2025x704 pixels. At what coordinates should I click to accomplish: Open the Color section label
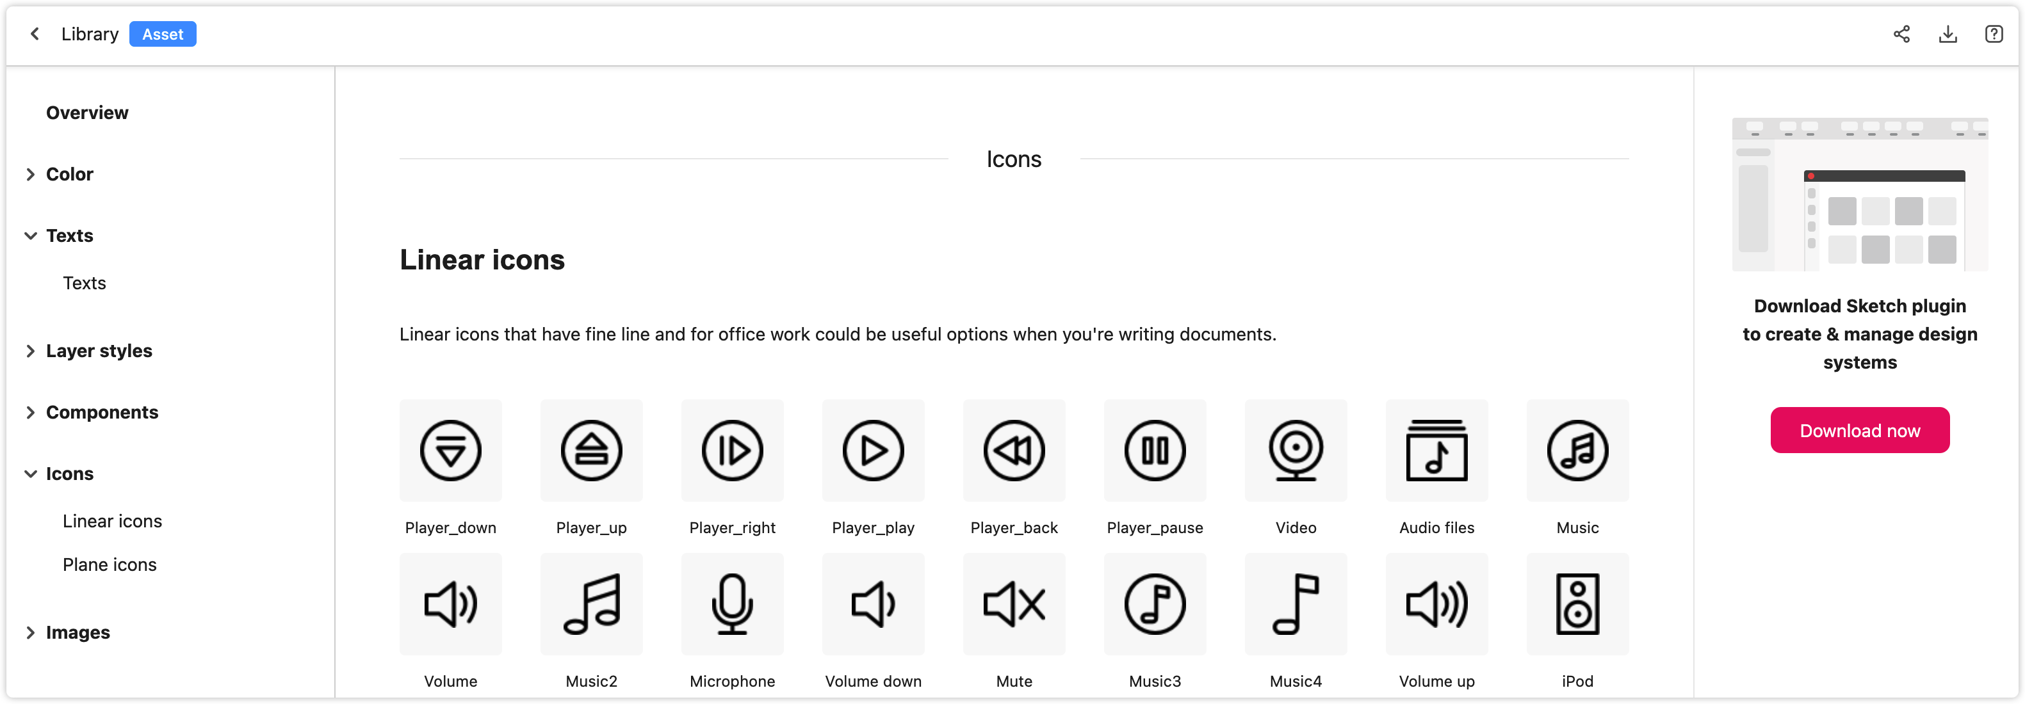69,175
